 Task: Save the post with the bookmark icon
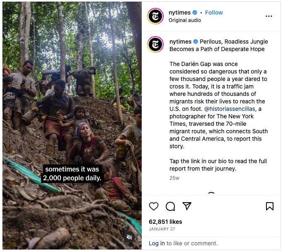[x=269, y=206]
